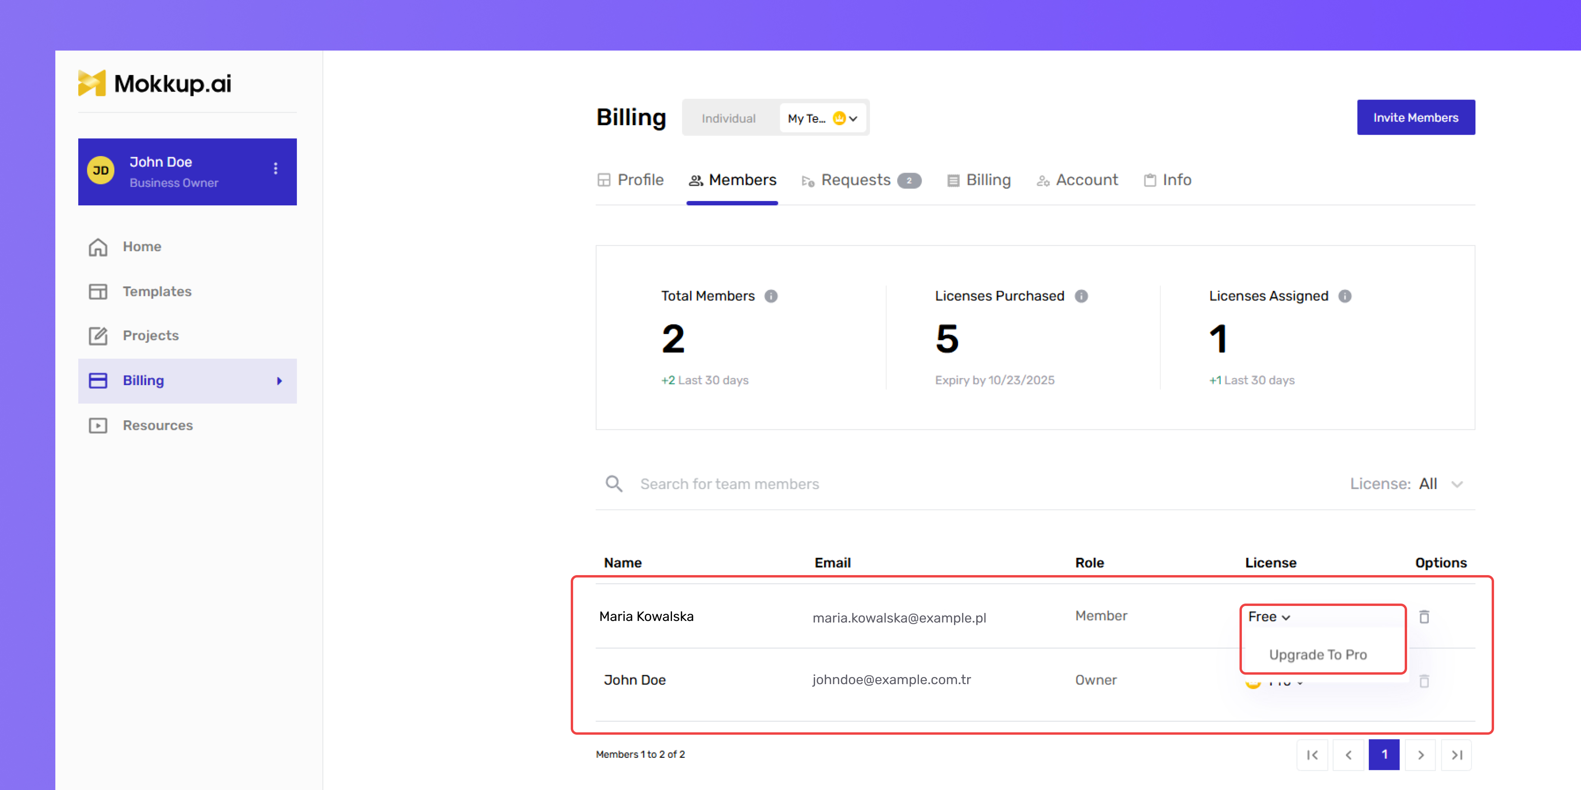
Task: Click the Licenses Purchased info icon
Action: click(x=1081, y=296)
